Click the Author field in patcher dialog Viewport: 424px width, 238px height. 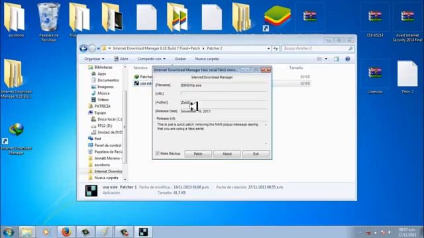click(224, 102)
